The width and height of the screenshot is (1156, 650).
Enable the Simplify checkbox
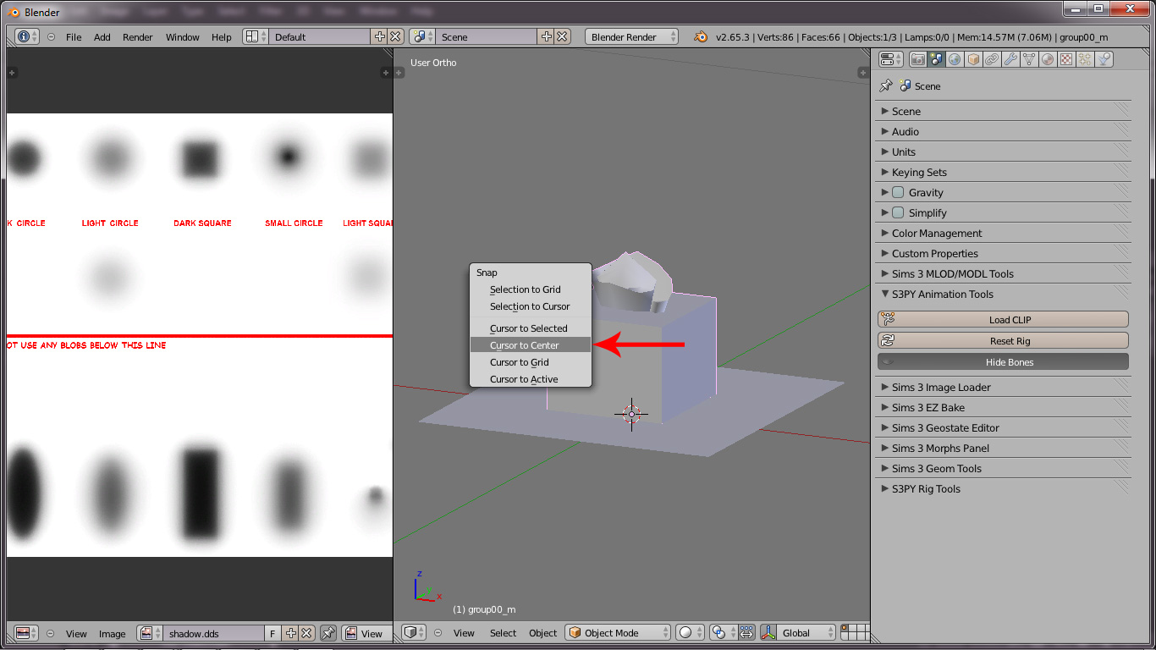tap(898, 213)
